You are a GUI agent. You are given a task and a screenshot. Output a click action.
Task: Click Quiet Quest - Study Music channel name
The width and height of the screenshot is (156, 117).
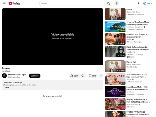click(x=135, y=27)
